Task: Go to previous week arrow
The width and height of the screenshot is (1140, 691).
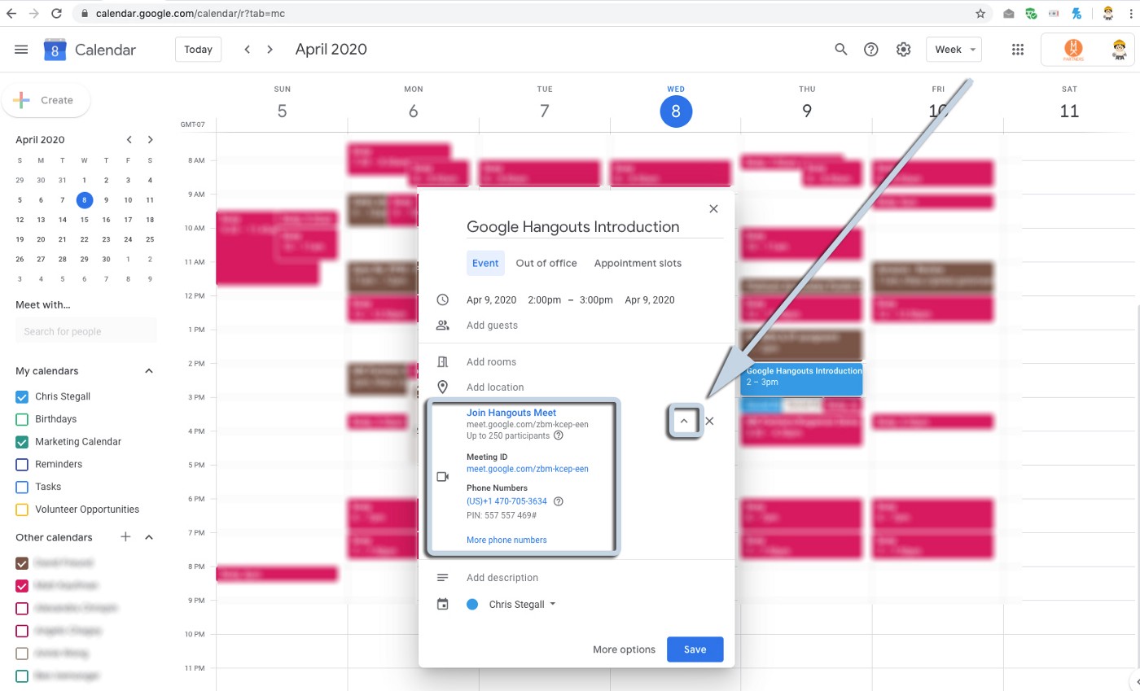Action: tap(247, 50)
